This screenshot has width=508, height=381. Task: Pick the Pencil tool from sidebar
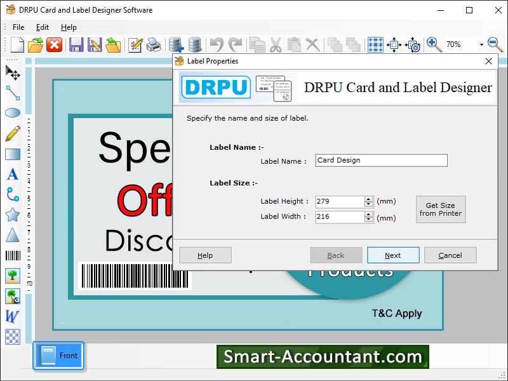click(13, 134)
